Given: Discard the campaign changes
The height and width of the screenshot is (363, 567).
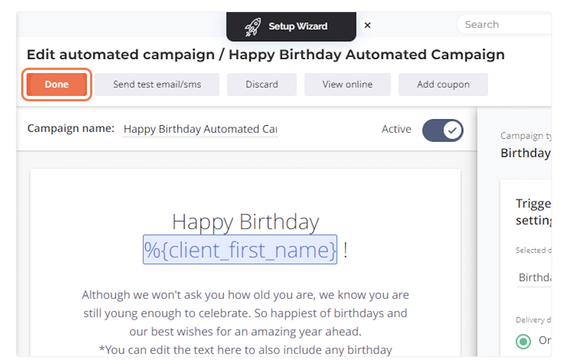Looking at the screenshot, I should point(262,84).
